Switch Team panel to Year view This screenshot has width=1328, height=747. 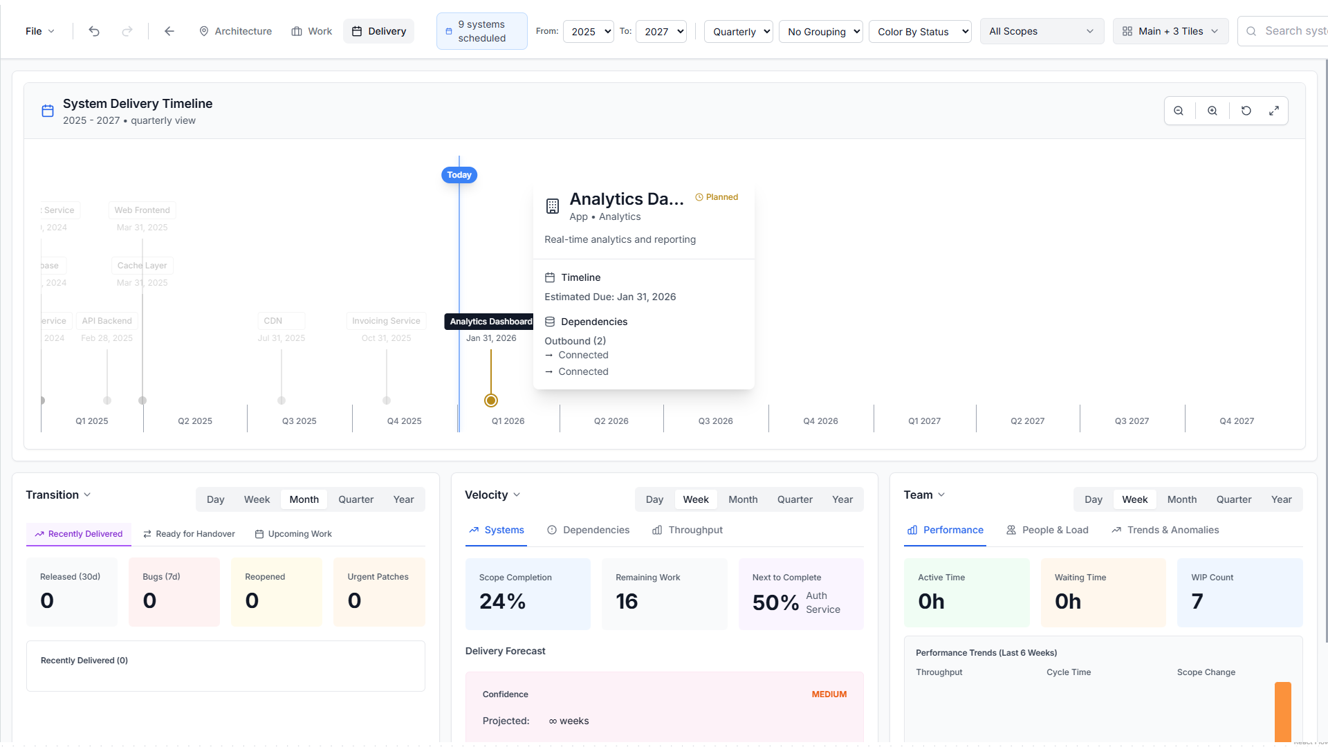click(x=1282, y=499)
